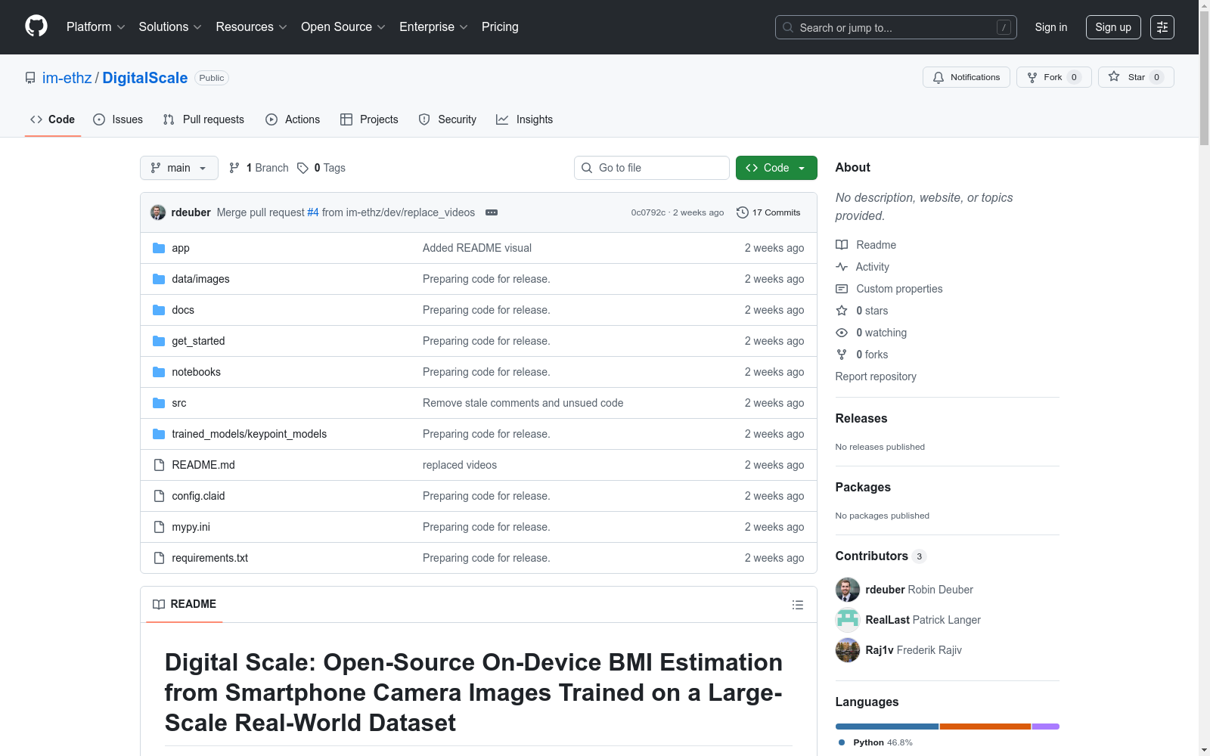Image resolution: width=1210 pixels, height=756 pixels.
Task: Click the commit history clock icon
Action: click(x=743, y=212)
